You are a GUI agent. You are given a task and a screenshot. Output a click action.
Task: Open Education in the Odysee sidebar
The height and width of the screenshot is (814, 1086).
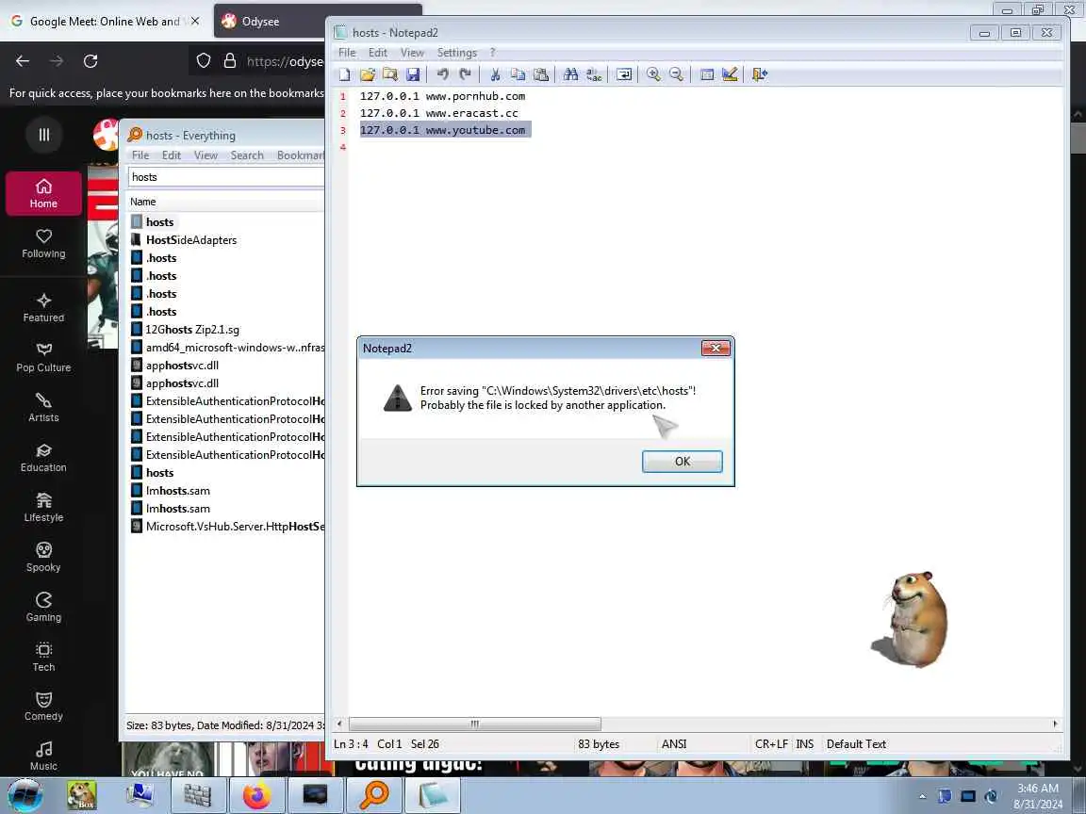tap(43, 458)
